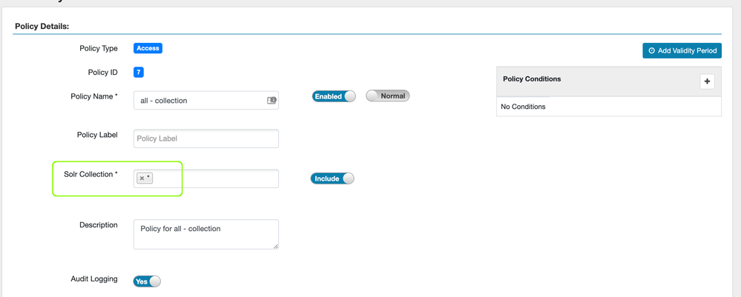741x297 pixels.
Task: Click the clock icon on Add Validity Period
Action: coord(651,51)
